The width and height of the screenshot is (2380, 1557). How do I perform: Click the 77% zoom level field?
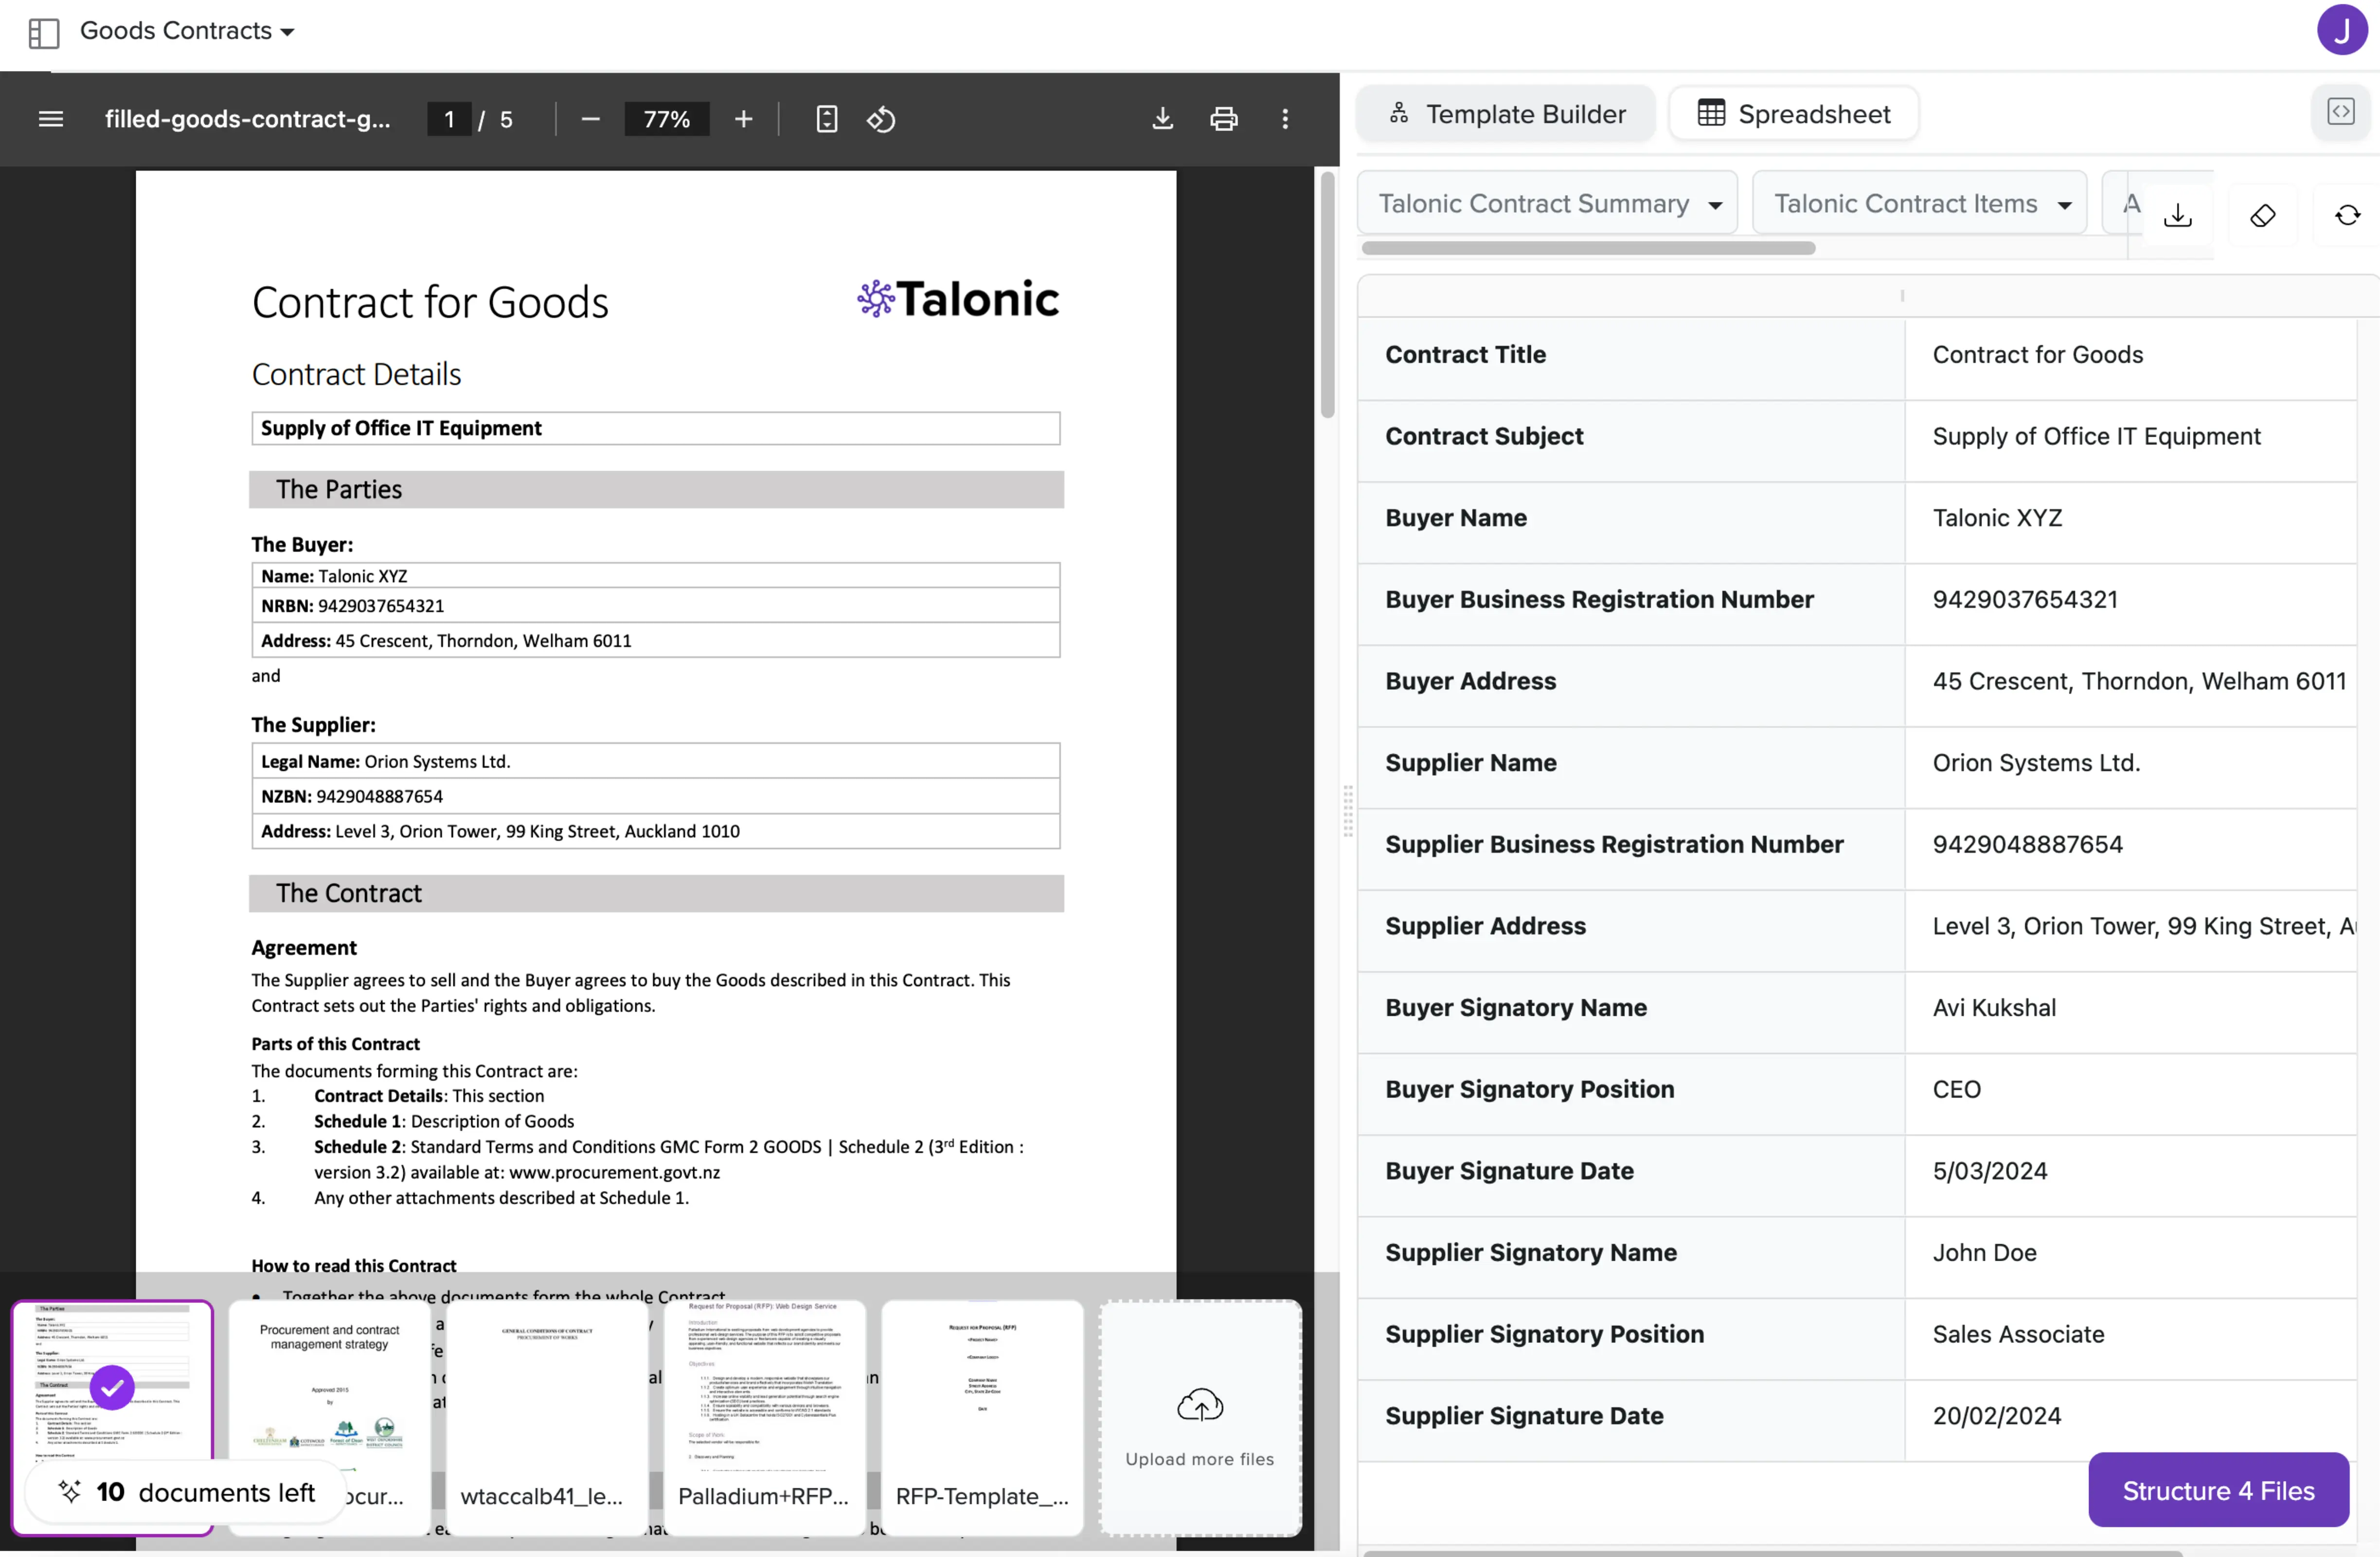pos(667,119)
